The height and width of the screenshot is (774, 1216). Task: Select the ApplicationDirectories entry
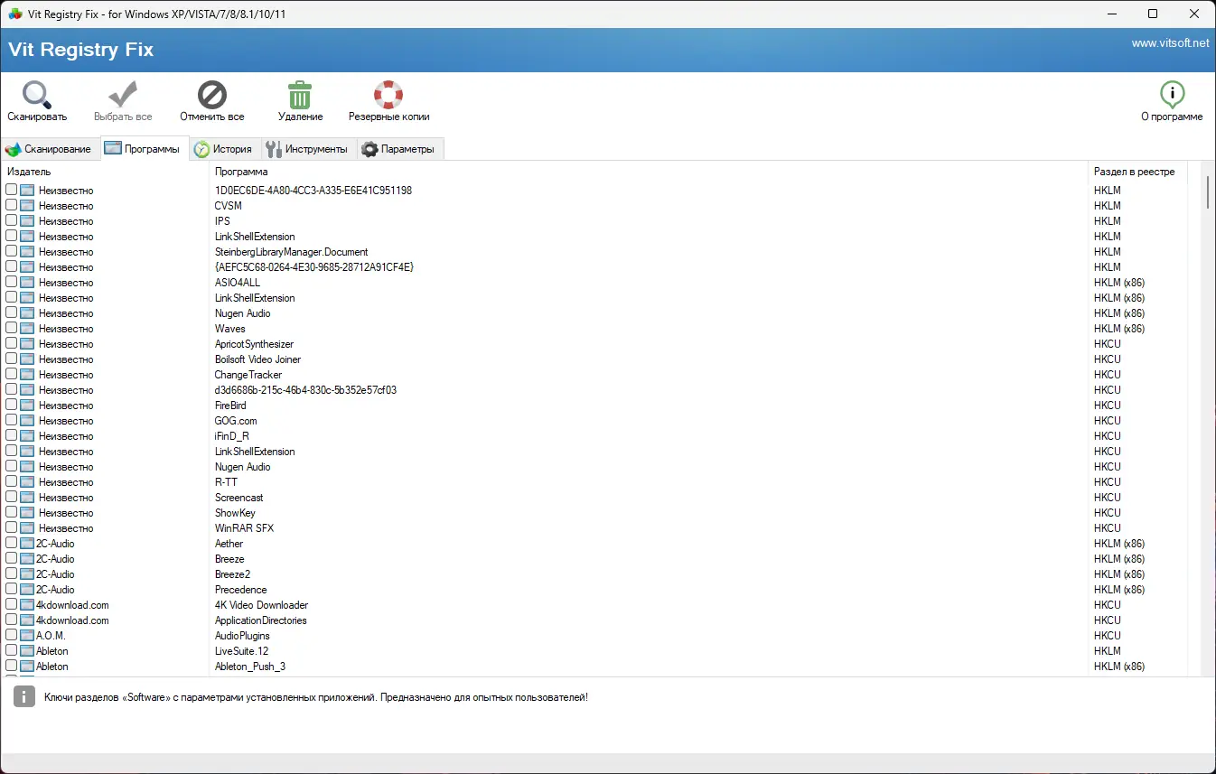[261, 620]
